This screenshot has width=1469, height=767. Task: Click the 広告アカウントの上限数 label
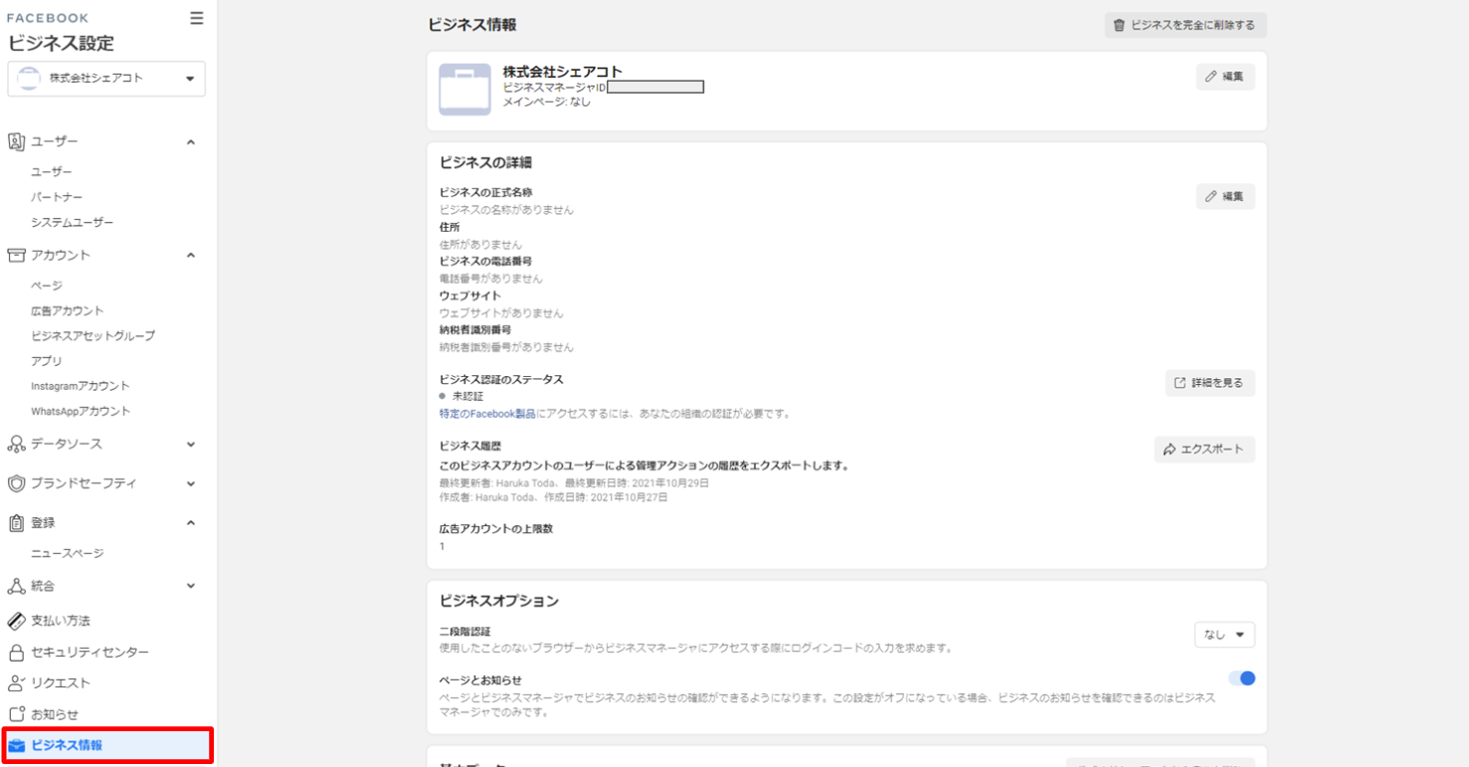(496, 529)
